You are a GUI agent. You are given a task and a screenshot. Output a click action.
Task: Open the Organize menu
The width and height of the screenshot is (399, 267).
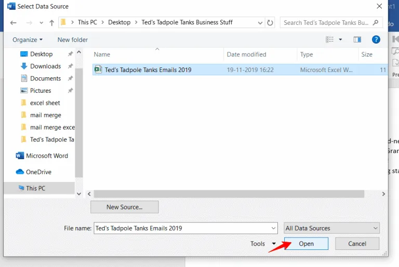click(28, 39)
